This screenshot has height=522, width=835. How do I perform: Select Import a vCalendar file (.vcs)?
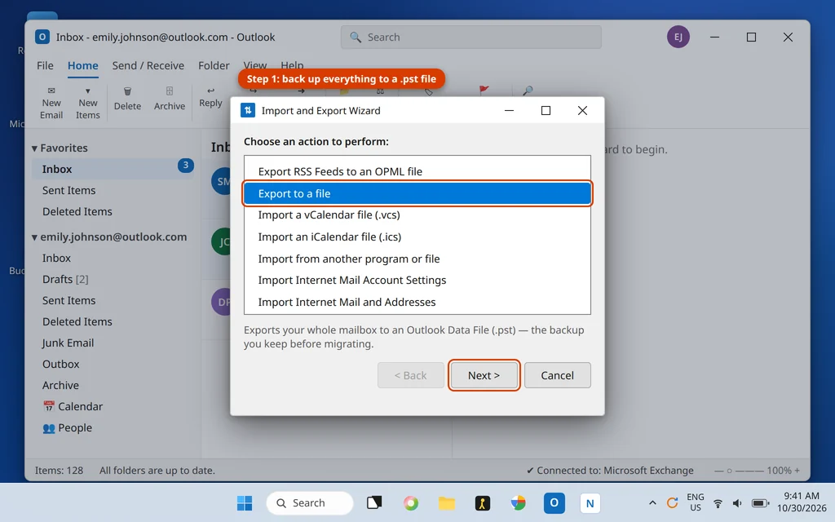[417, 215]
